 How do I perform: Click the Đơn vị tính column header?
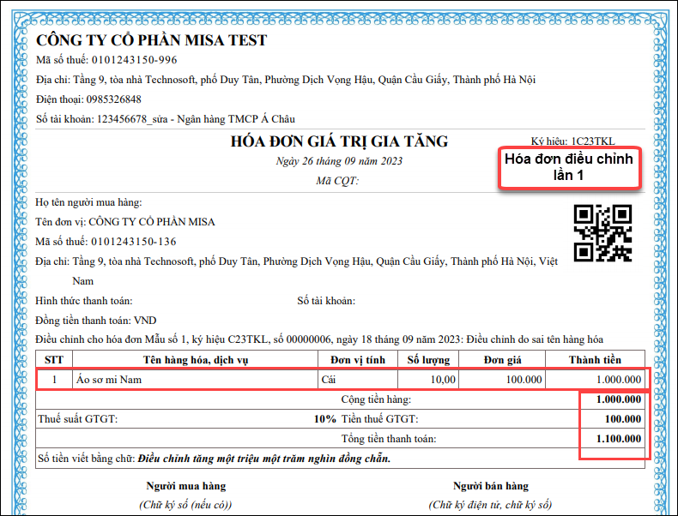point(358,360)
